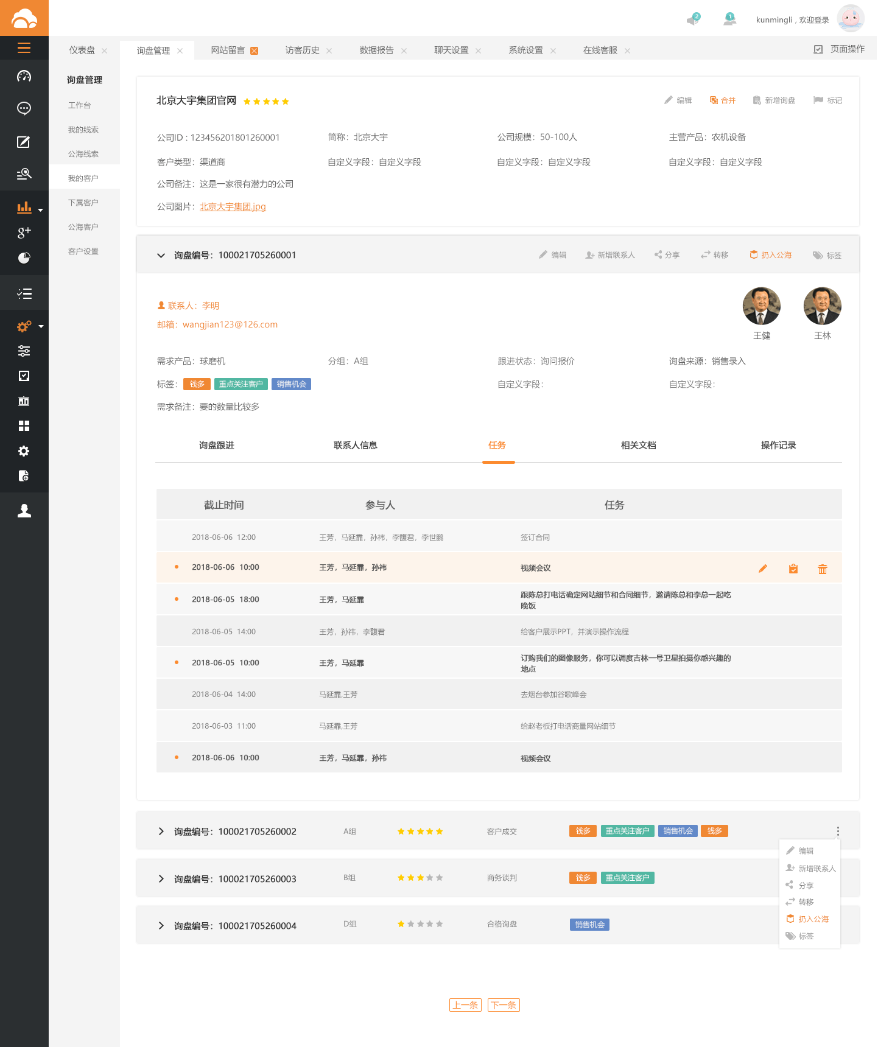Select 分享 in the popup context menu

point(800,885)
